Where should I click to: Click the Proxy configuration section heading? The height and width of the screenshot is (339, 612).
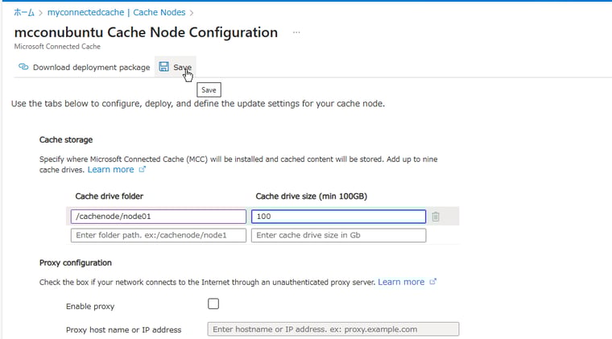tap(76, 263)
